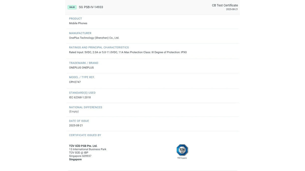The image size is (305, 171).
Task: Select OnePlus Technology (Shenzhen) Co., Ltd. text
Action: click(94, 38)
